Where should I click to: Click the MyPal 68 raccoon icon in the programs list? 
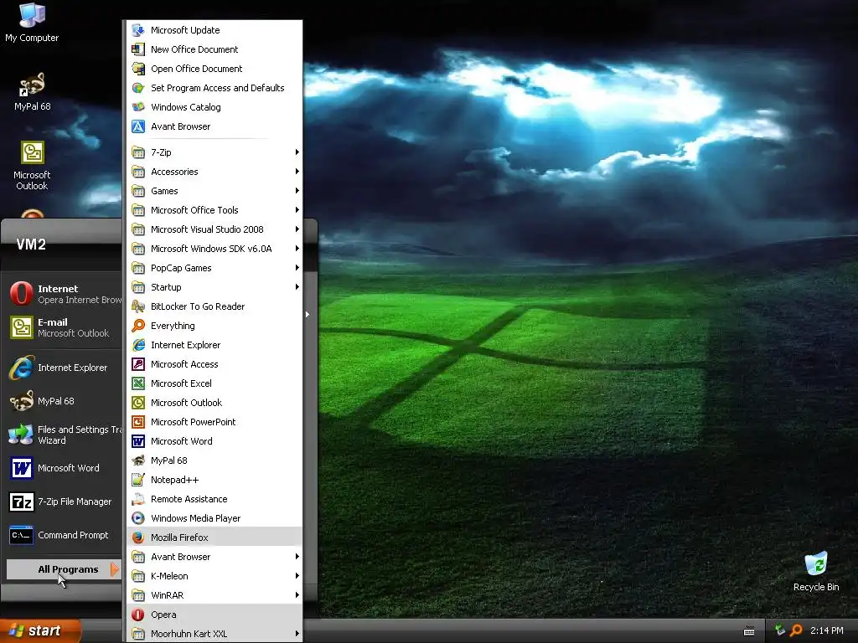click(138, 460)
